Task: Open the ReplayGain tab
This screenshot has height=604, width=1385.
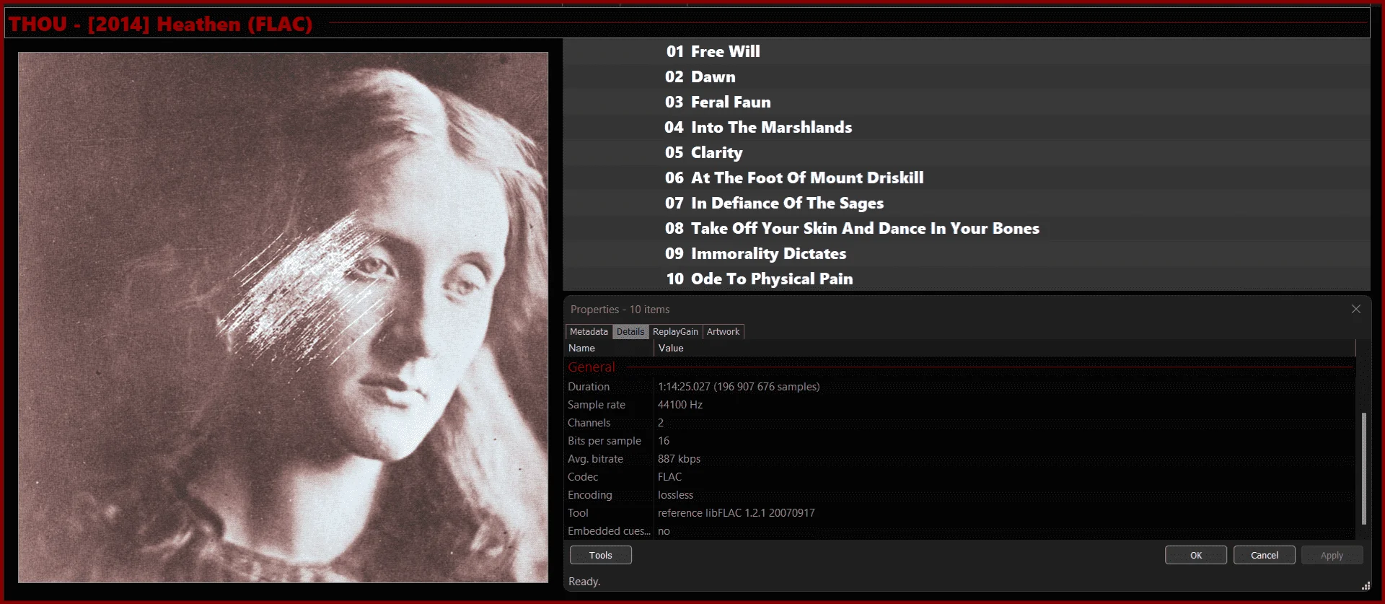Action: point(675,332)
